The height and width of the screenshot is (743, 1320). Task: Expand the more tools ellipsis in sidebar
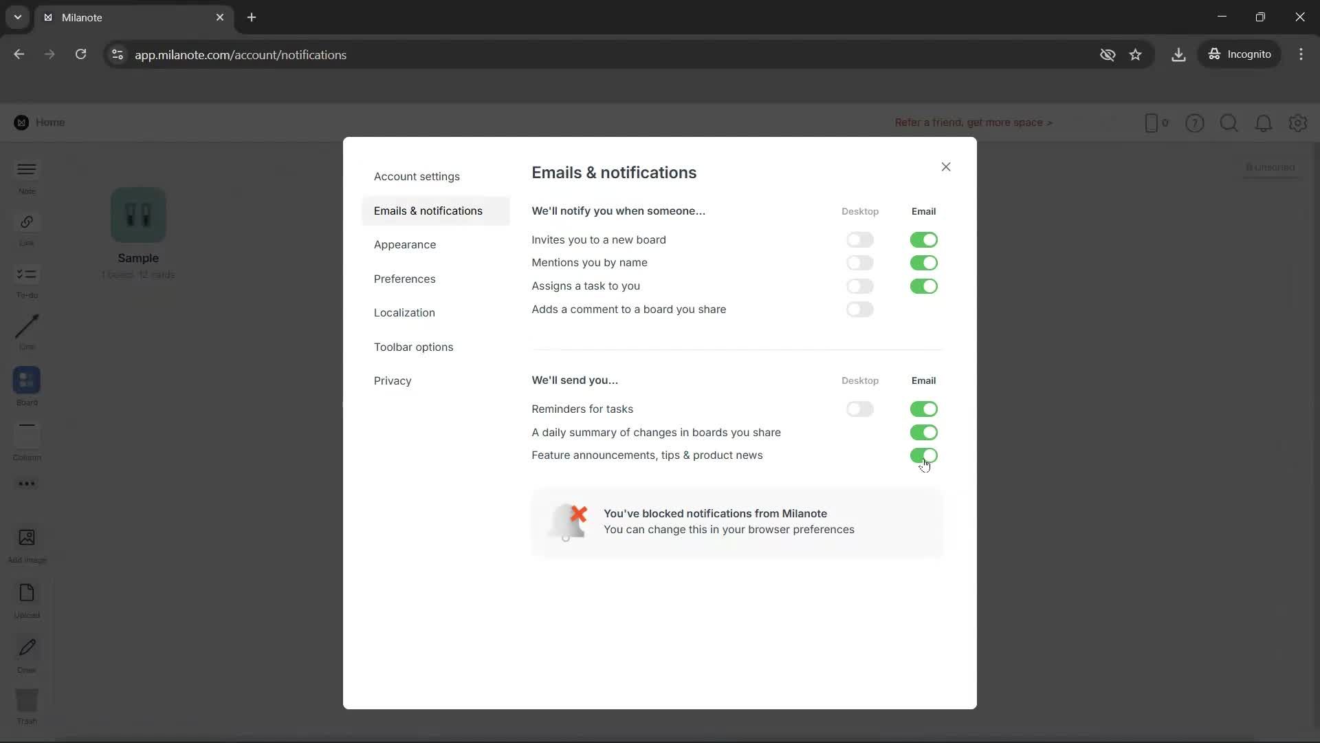coord(26,484)
